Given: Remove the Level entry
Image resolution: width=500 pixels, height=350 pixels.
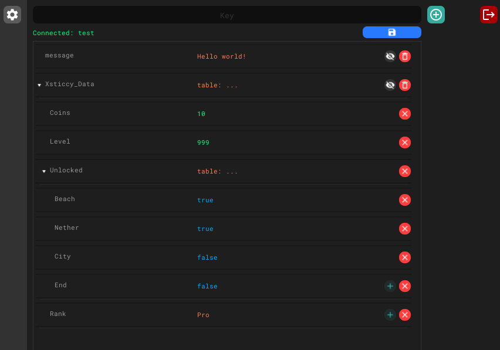Looking at the screenshot, I should (x=405, y=142).
